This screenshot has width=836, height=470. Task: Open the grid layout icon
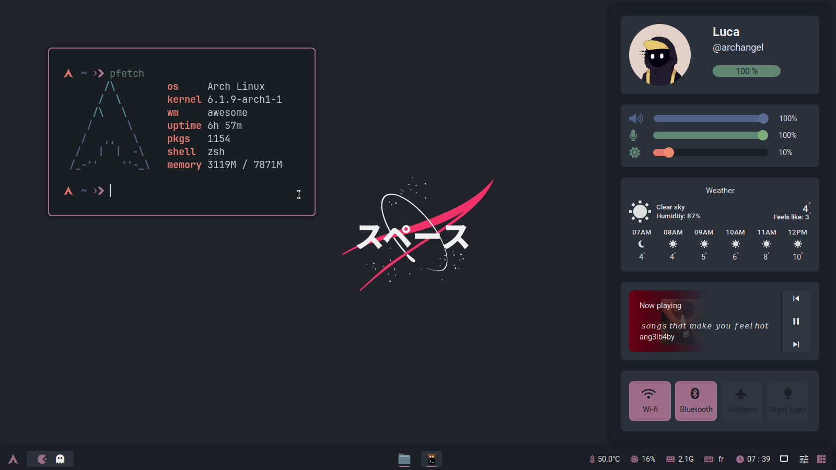coord(821,459)
